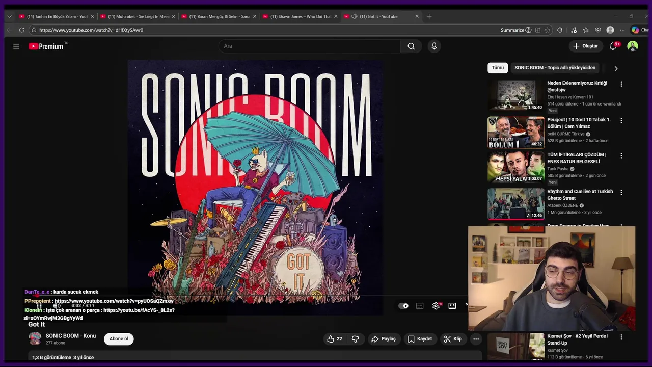Open options for Neden Evlenemiyoruz video
The image size is (652, 367).
pyautogui.click(x=621, y=84)
